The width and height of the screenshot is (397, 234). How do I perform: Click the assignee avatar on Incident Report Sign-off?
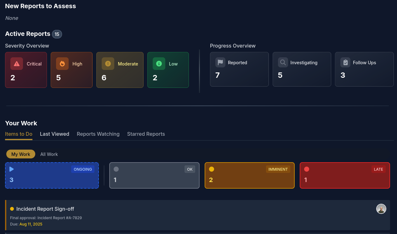click(381, 209)
